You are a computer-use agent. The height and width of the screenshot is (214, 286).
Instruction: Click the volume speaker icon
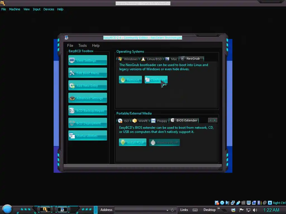pos(255,210)
